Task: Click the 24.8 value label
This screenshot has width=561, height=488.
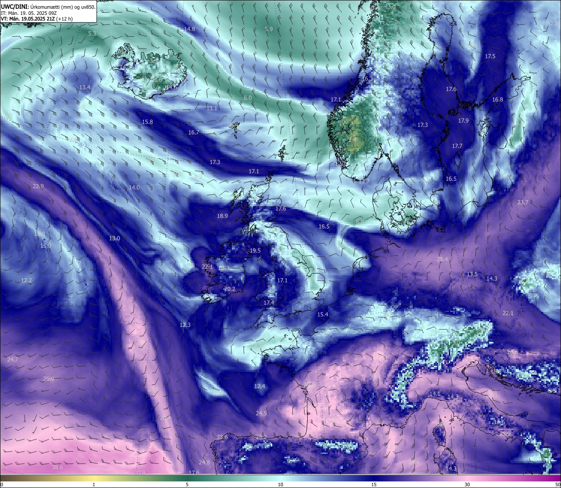Action: pyautogui.click(x=204, y=462)
